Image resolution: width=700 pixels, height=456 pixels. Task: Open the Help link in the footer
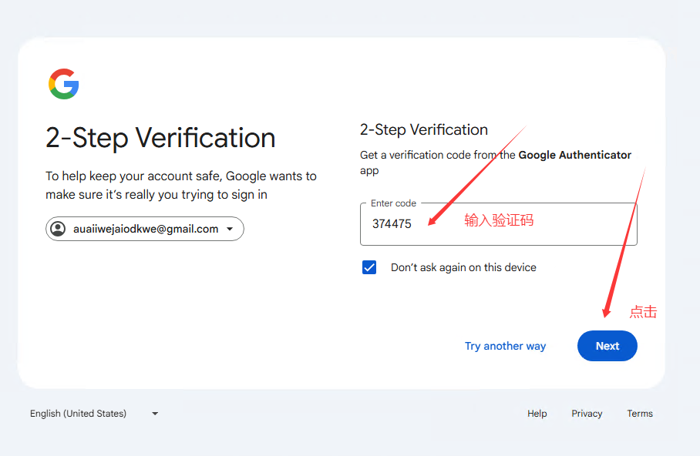click(x=537, y=414)
